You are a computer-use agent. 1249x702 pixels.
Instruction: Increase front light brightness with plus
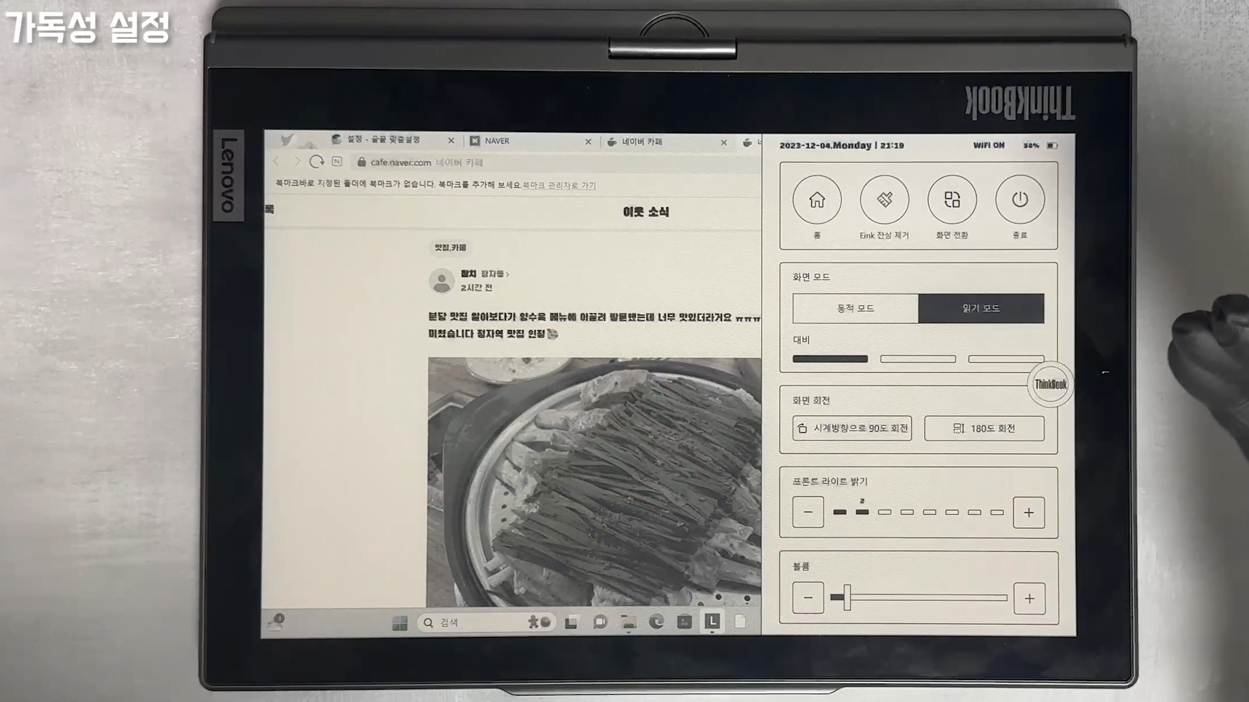coord(1028,512)
